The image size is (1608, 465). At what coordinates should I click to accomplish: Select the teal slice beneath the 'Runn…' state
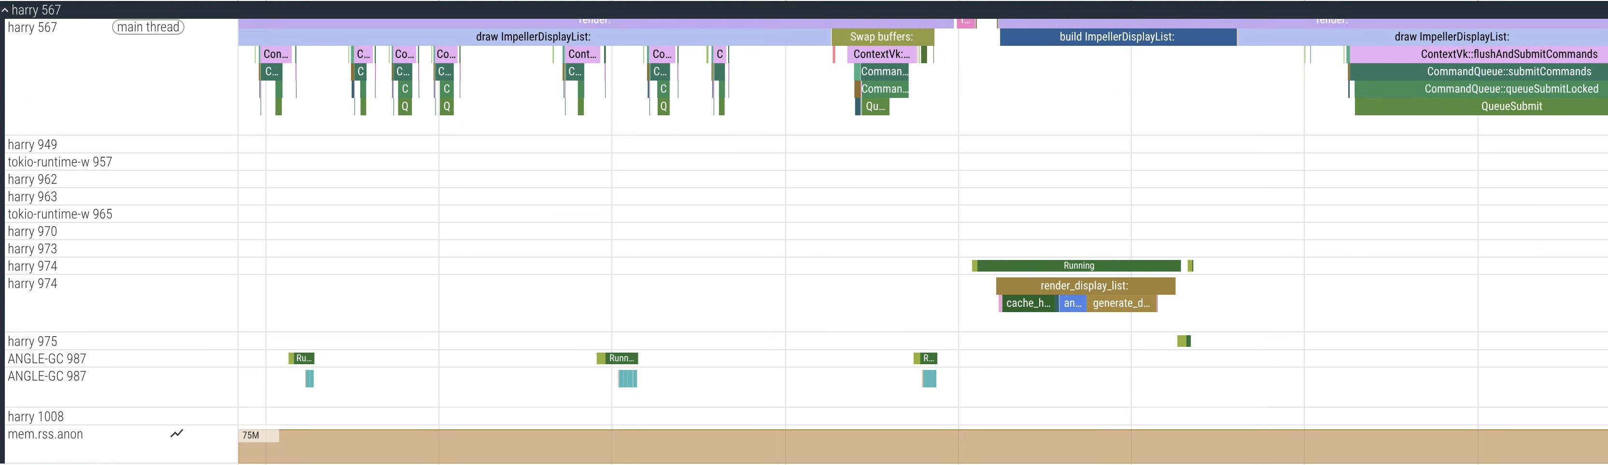627,378
